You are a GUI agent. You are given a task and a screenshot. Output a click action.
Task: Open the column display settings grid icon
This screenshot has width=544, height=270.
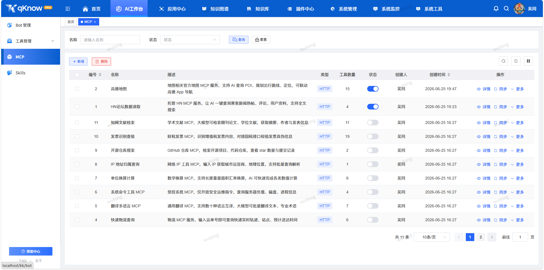(528, 61)
